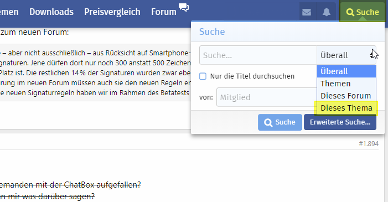The width and height of the screenshot is (388, 202).
Task: Open the Forum menu item
Action: (164, 12)
